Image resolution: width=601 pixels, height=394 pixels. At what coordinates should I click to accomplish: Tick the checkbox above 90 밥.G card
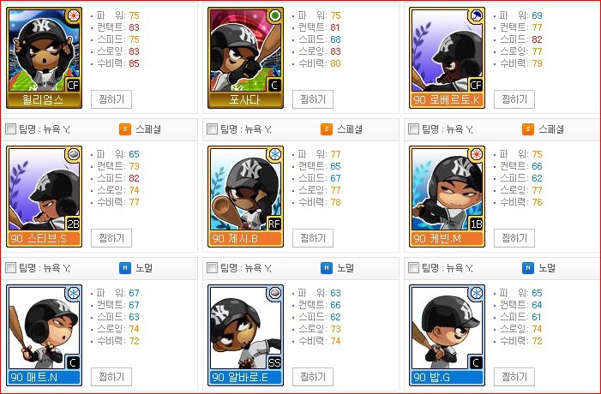(x=413, y=267)
